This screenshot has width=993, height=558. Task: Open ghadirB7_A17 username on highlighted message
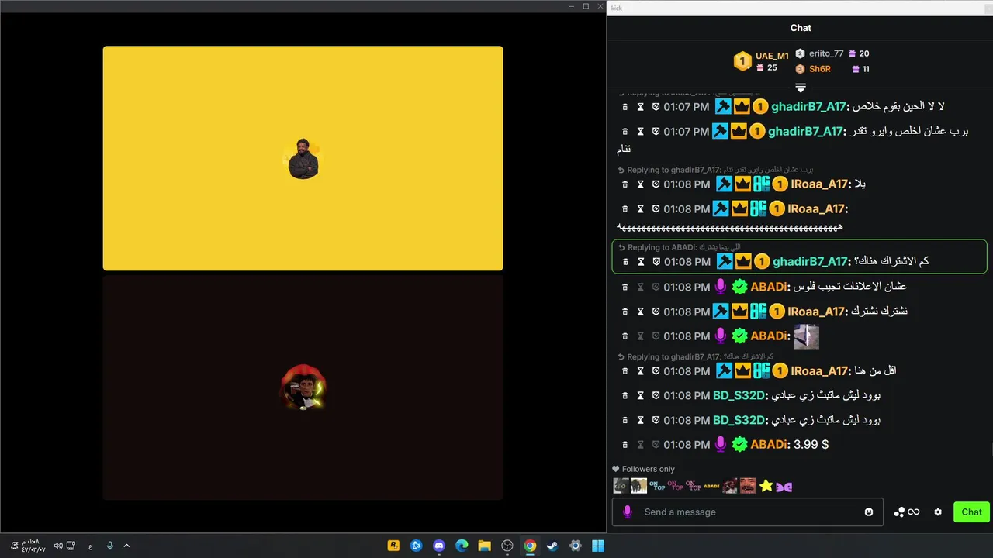point(811,262)
